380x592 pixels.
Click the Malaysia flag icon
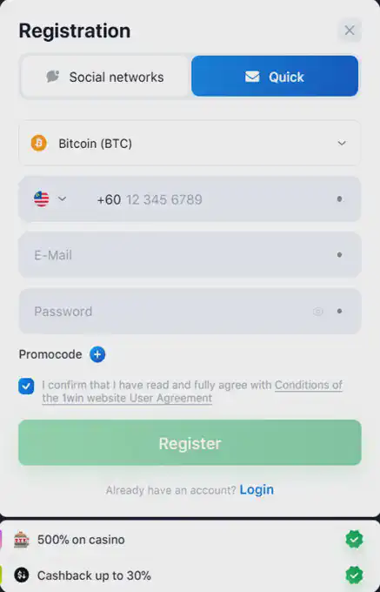[x=42, y=199]
